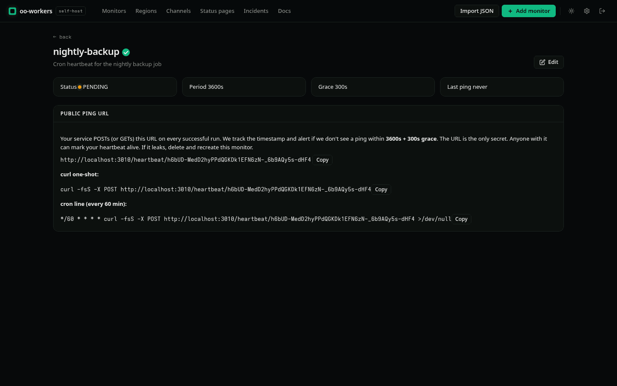Click the orange PENDING status dot
Image resolution: width=617 pixels, height=386 pixels.
(80, 87)
